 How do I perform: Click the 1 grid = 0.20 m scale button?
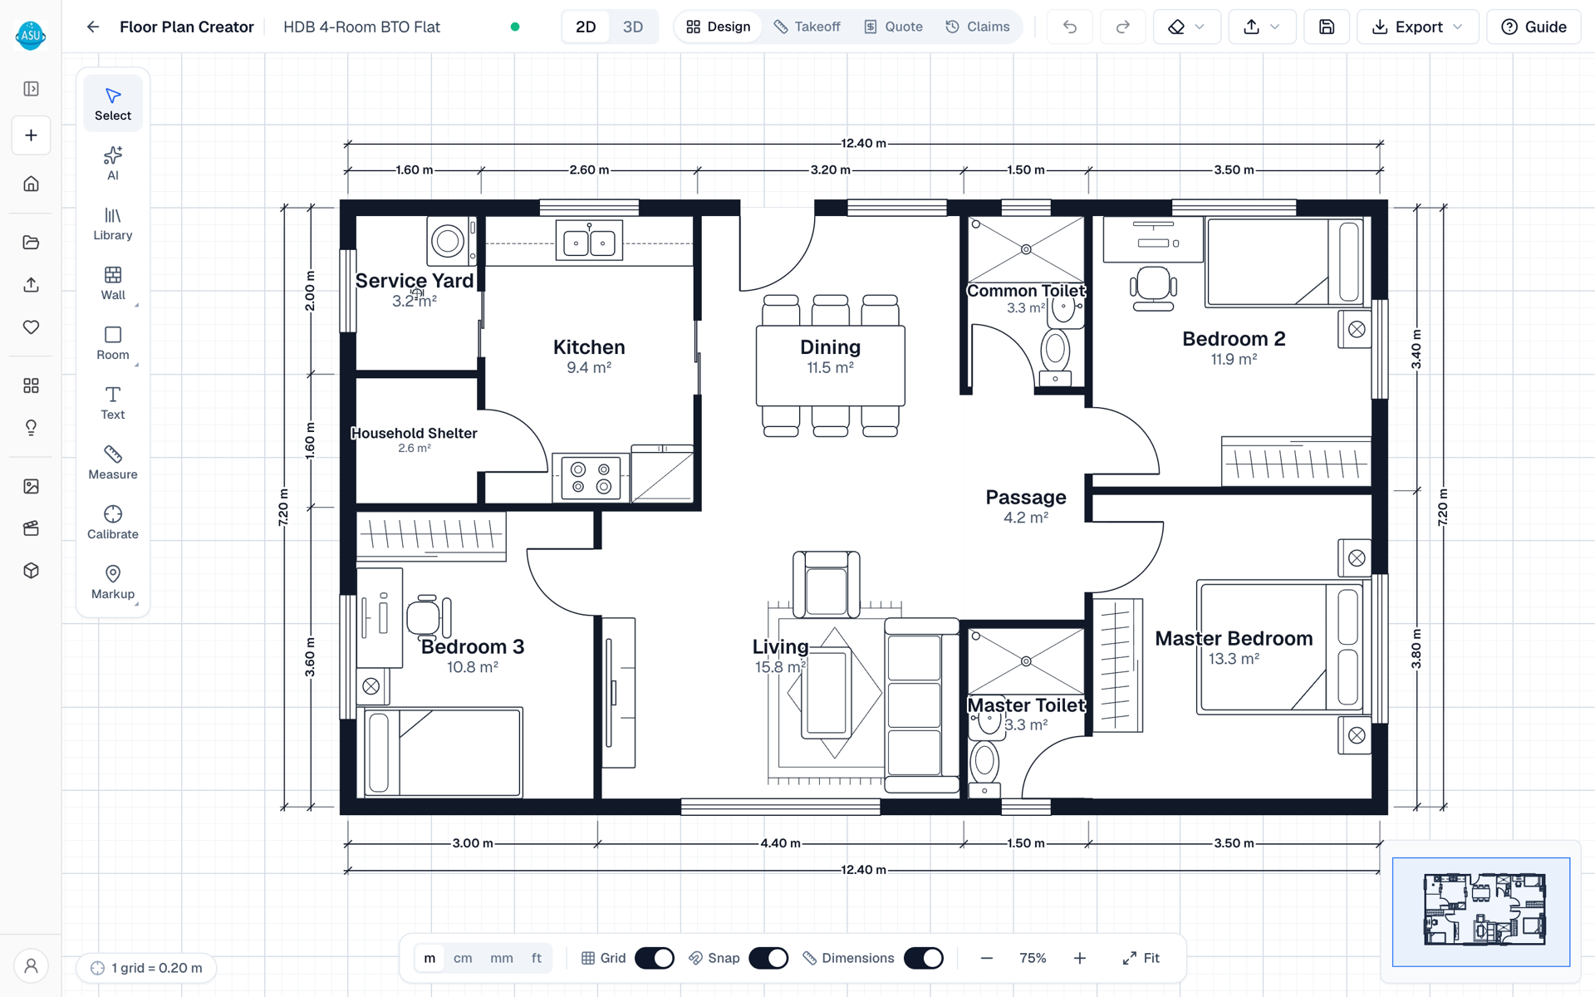click(147, 968)
